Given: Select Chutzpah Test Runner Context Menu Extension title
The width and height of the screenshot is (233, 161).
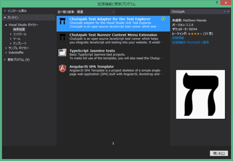Looking at the screenshot, I should (x=113, y=35).
